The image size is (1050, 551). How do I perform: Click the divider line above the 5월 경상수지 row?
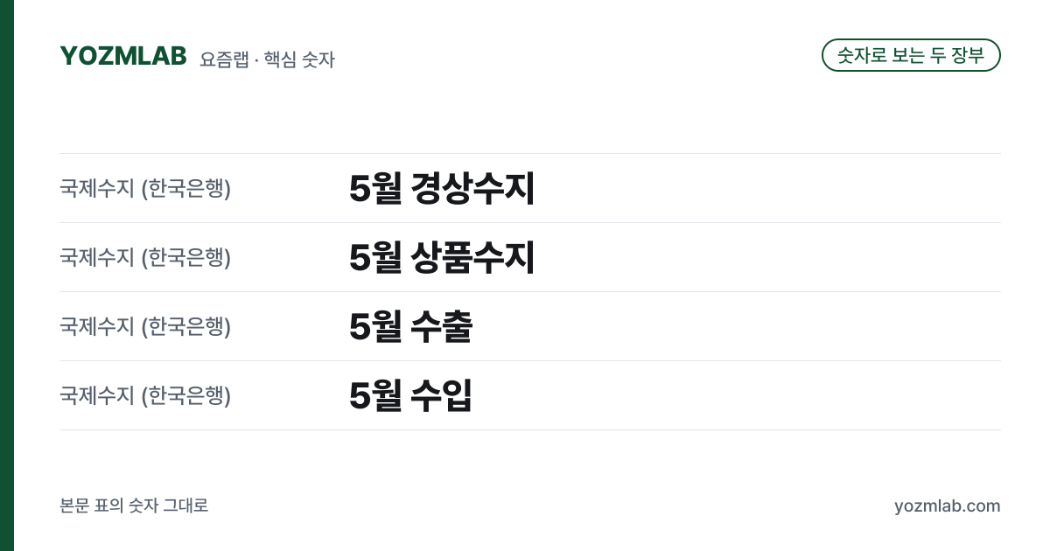pyautogui.click(x=530, y=154)
